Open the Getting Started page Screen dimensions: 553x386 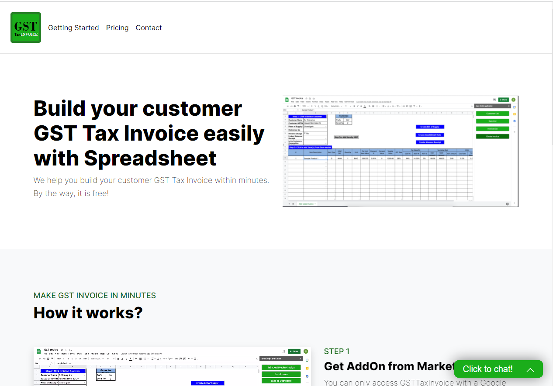[73, 28]
